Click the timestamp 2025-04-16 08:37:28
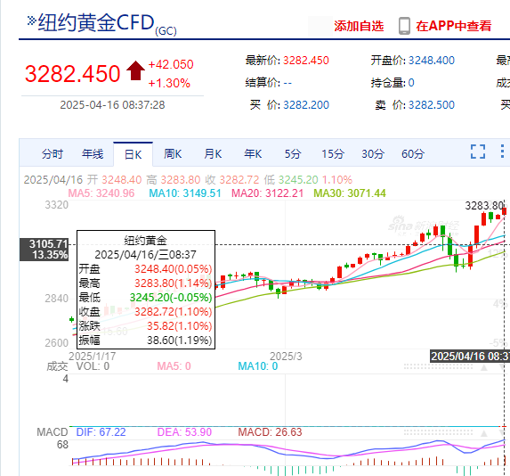The height and width of the screenshot is (476, 510). tap(112, 105)
